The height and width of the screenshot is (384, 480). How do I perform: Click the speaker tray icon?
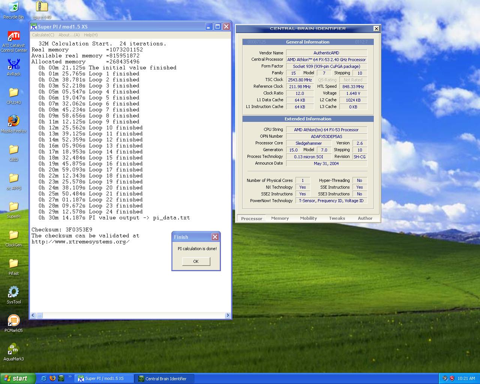pos(445,378)
